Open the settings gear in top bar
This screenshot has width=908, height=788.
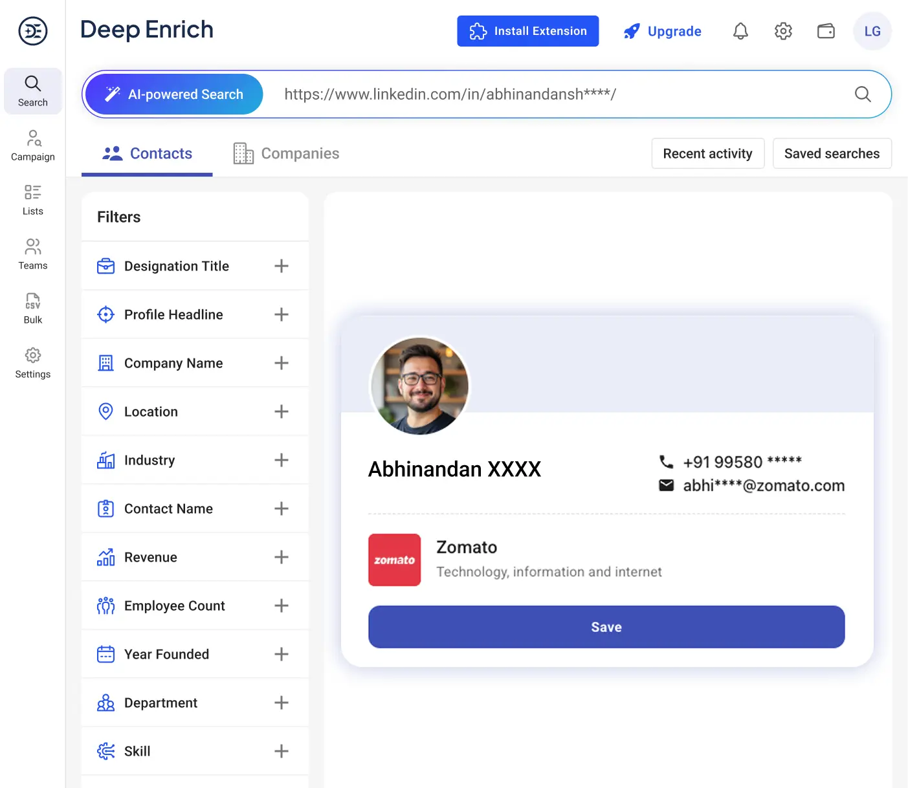coord(783,31)
